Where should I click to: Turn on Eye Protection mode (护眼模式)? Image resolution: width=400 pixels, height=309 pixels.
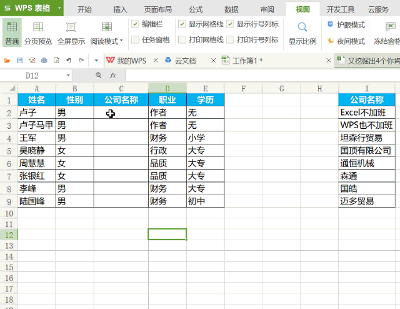(x=346, y=25)
